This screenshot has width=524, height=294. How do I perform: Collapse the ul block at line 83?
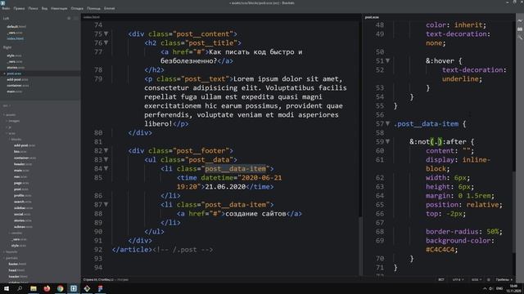tap(106, 160)
